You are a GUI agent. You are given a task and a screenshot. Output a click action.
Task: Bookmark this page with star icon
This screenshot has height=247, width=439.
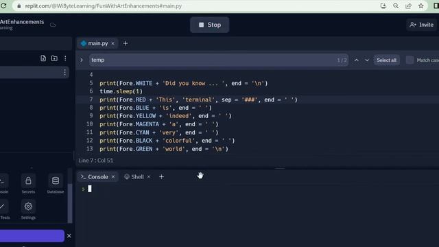pyautogui.click(x=420, y=5)
